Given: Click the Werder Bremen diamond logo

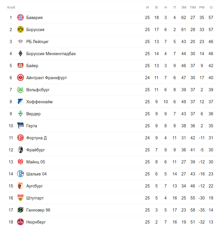Looking at the screenshot, I should pyautogui.click(x=20, y=114).
